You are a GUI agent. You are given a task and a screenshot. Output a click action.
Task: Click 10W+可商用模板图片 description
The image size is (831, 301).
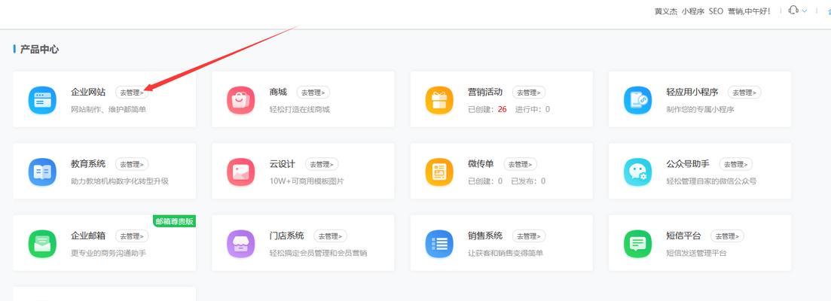tap(307, 181)
